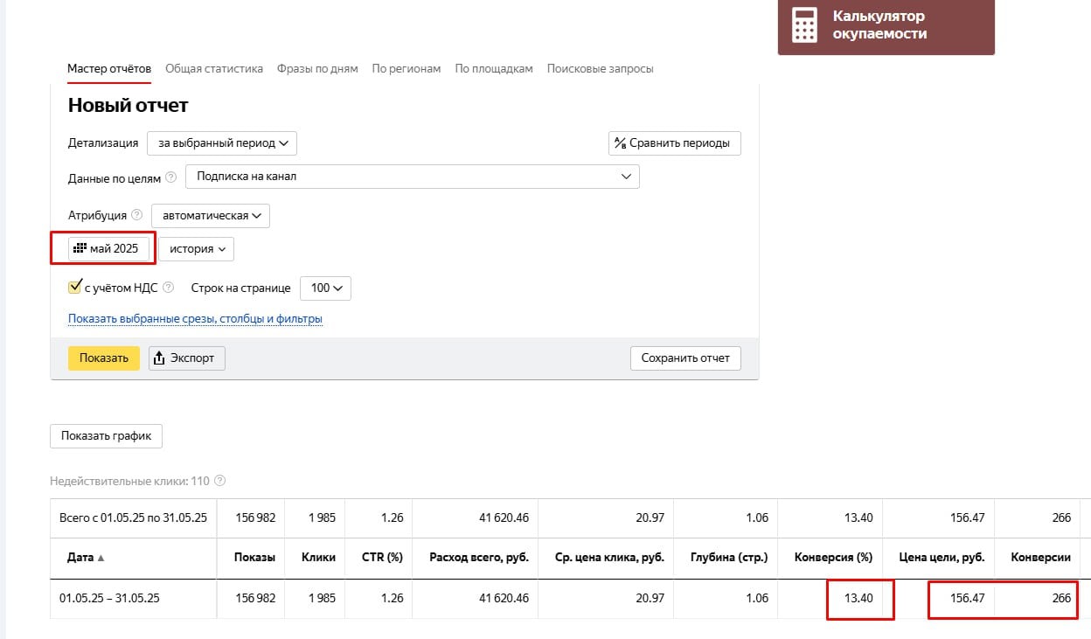Expand the Детализация period dropdown
The height and width of the screenshot is (639, 1091).
(x=222, y=142)
